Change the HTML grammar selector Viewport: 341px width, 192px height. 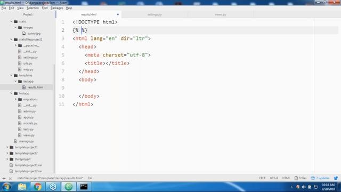[286, 178]
